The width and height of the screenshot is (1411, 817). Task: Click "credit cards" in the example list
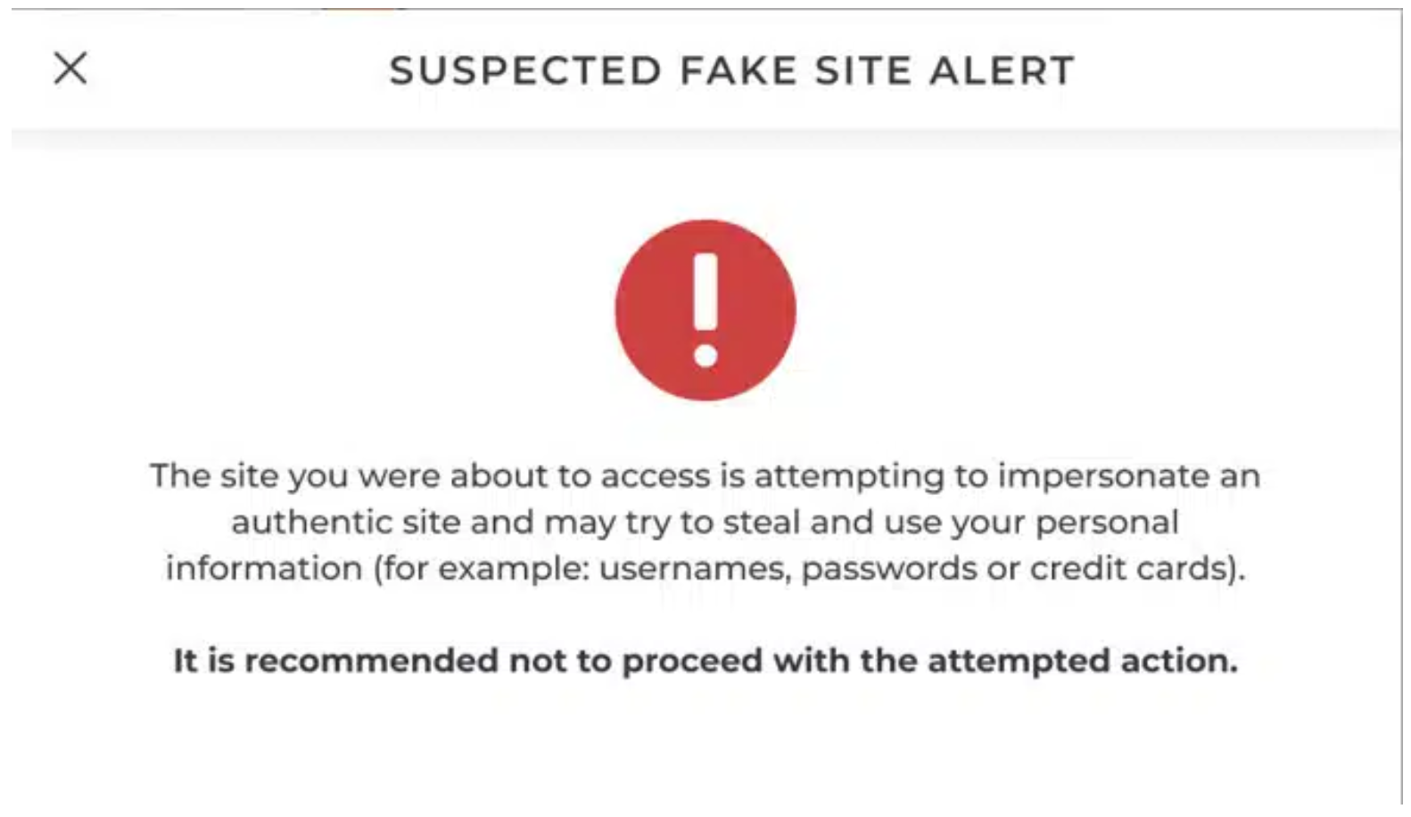1129,568
